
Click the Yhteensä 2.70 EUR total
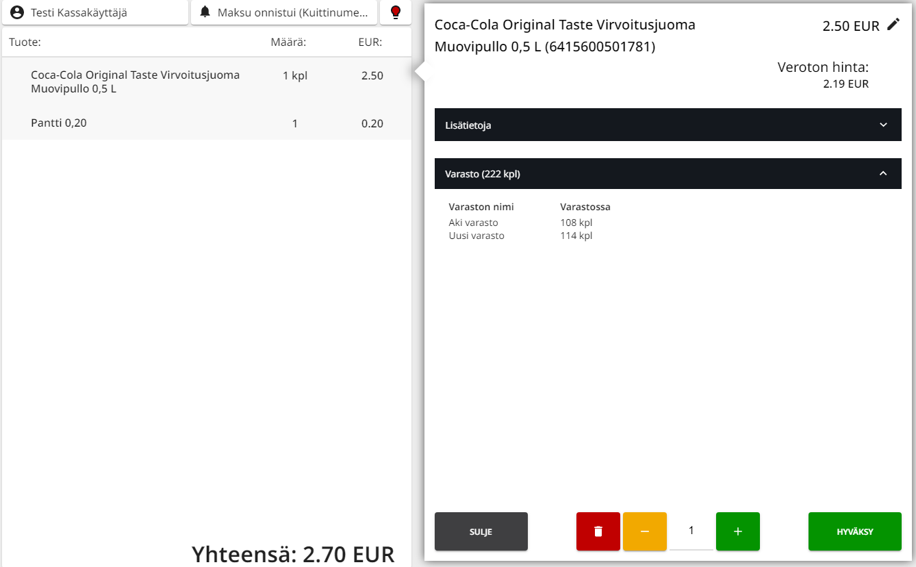click(x=293, y=553)
